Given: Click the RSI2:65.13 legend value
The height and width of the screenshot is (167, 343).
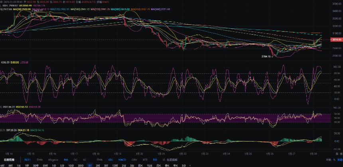Looking at the screenshot, I should pyautogui.click(x=22, y=107).
